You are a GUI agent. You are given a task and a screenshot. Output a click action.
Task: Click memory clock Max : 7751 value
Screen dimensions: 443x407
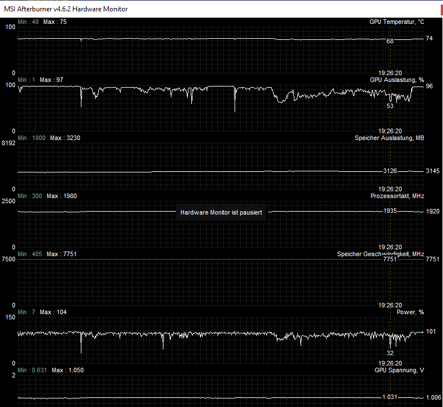[61, 254]
